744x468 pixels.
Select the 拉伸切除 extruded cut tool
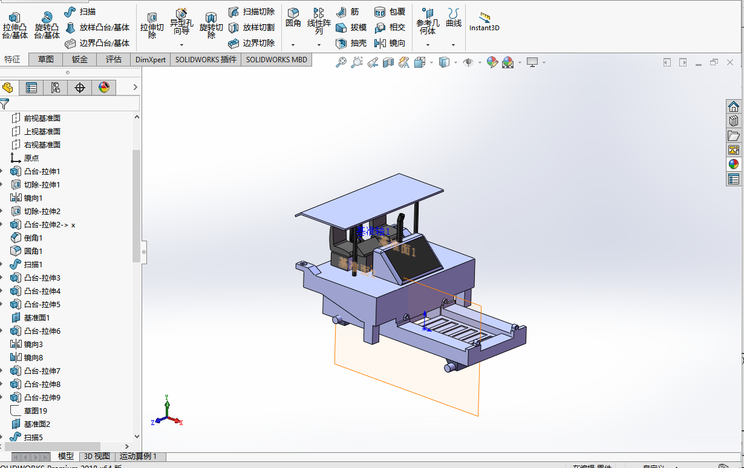(x=152, y=26)
